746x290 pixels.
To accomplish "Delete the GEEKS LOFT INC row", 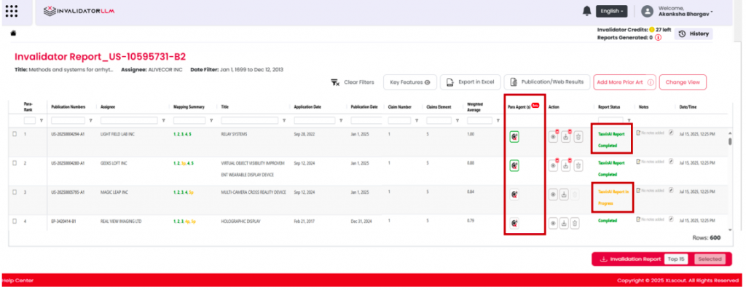I will click(578, 165).
